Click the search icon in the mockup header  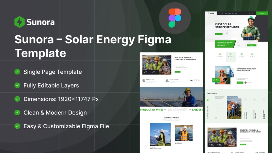(250, 13)
